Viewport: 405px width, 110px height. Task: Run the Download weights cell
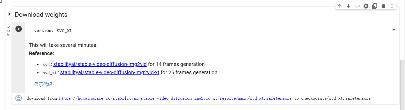(x=18, y=29)
